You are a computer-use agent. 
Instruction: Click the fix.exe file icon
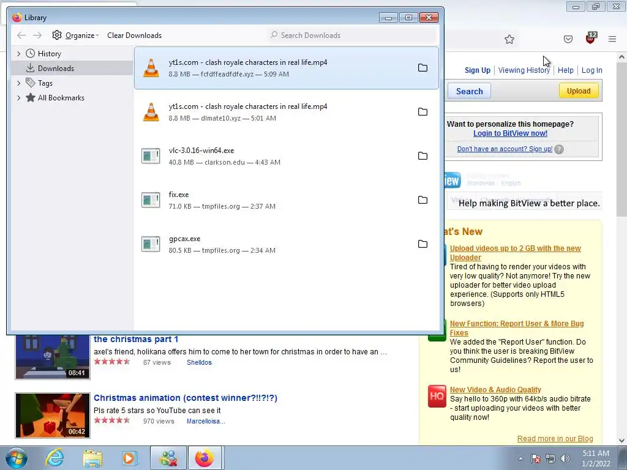pos(151,200)
